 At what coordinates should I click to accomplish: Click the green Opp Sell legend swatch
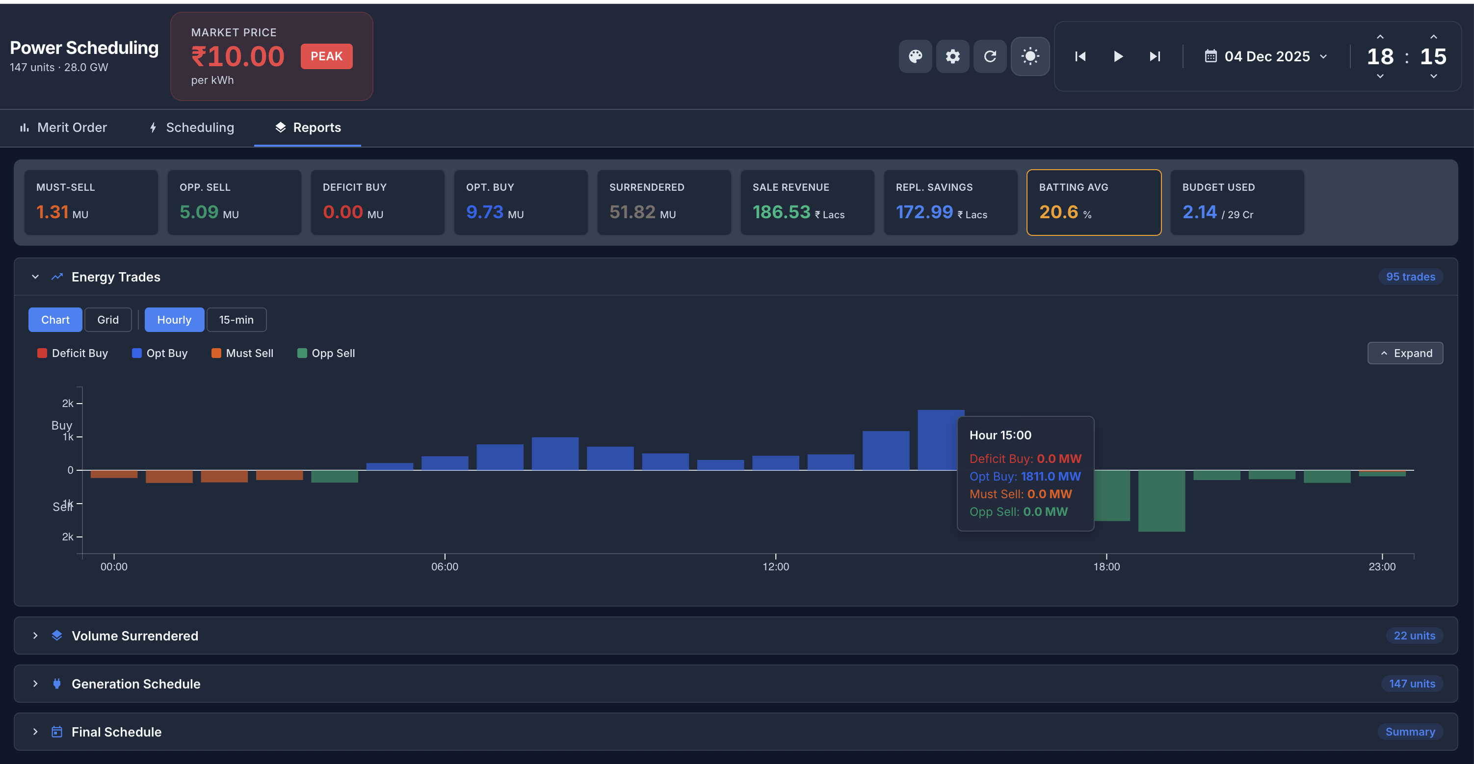[x=302, y=353]
